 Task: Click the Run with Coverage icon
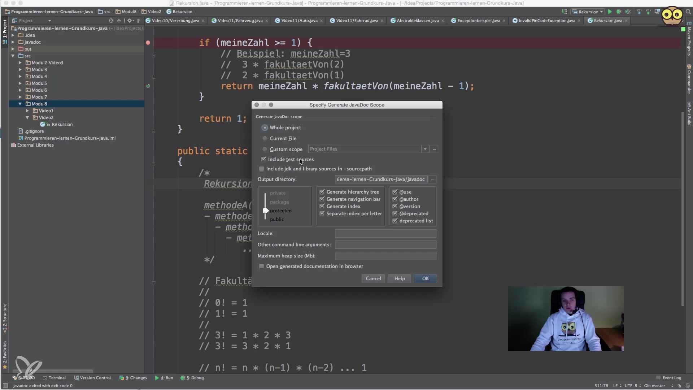point(628,12)
